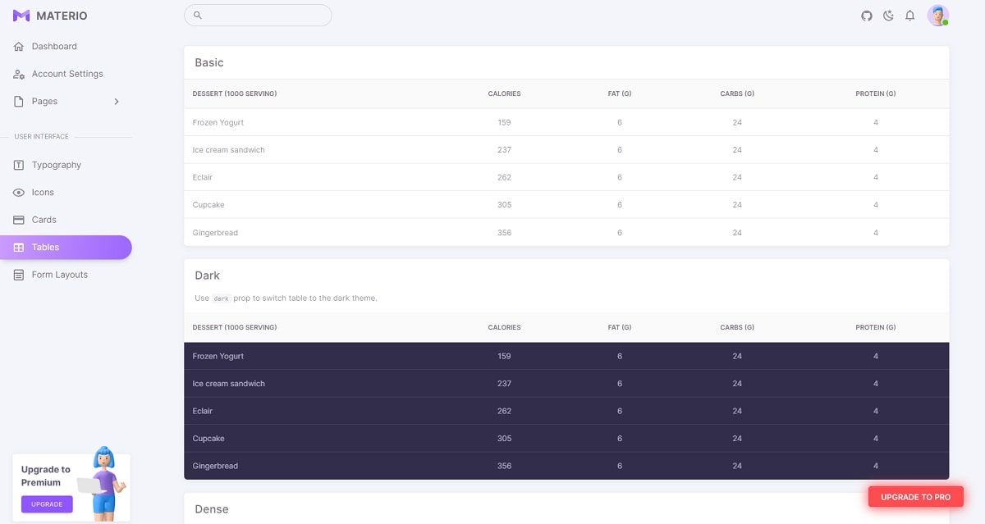The height and width of the screenshot is (524, 985).
Task: Select Tables in the sidebar menu
Action: (45, 247)
